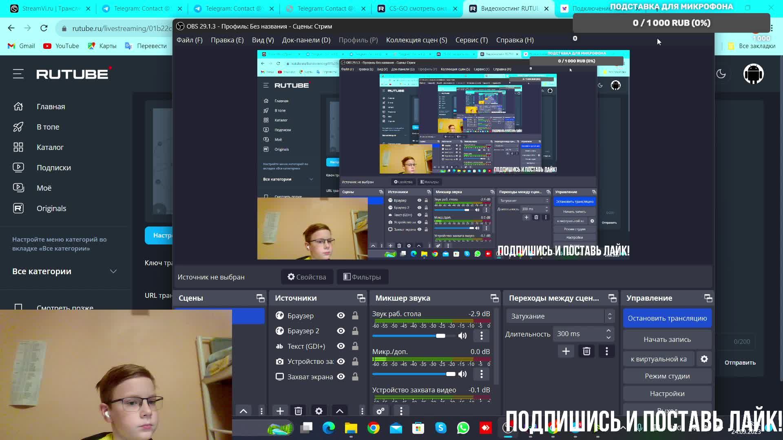This screenshot has width=783, height=440.
Task: Adjust the Микр./доп. volume slider
Action: pos(450,374)
